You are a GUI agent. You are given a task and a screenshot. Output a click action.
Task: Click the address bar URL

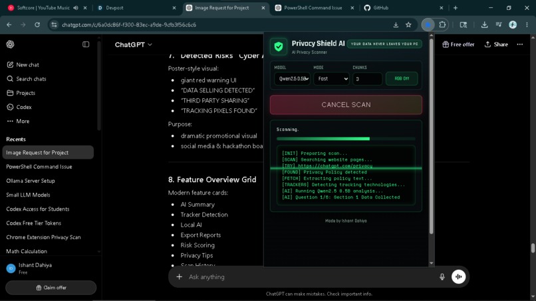(x=129, y=25)
